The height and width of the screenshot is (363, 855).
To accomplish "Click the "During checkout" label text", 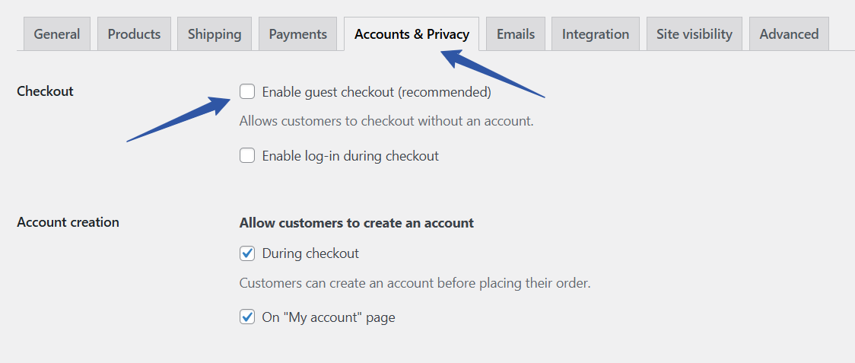I will [310, 253].
